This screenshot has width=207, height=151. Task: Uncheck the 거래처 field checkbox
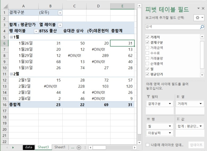click(147, 37)
